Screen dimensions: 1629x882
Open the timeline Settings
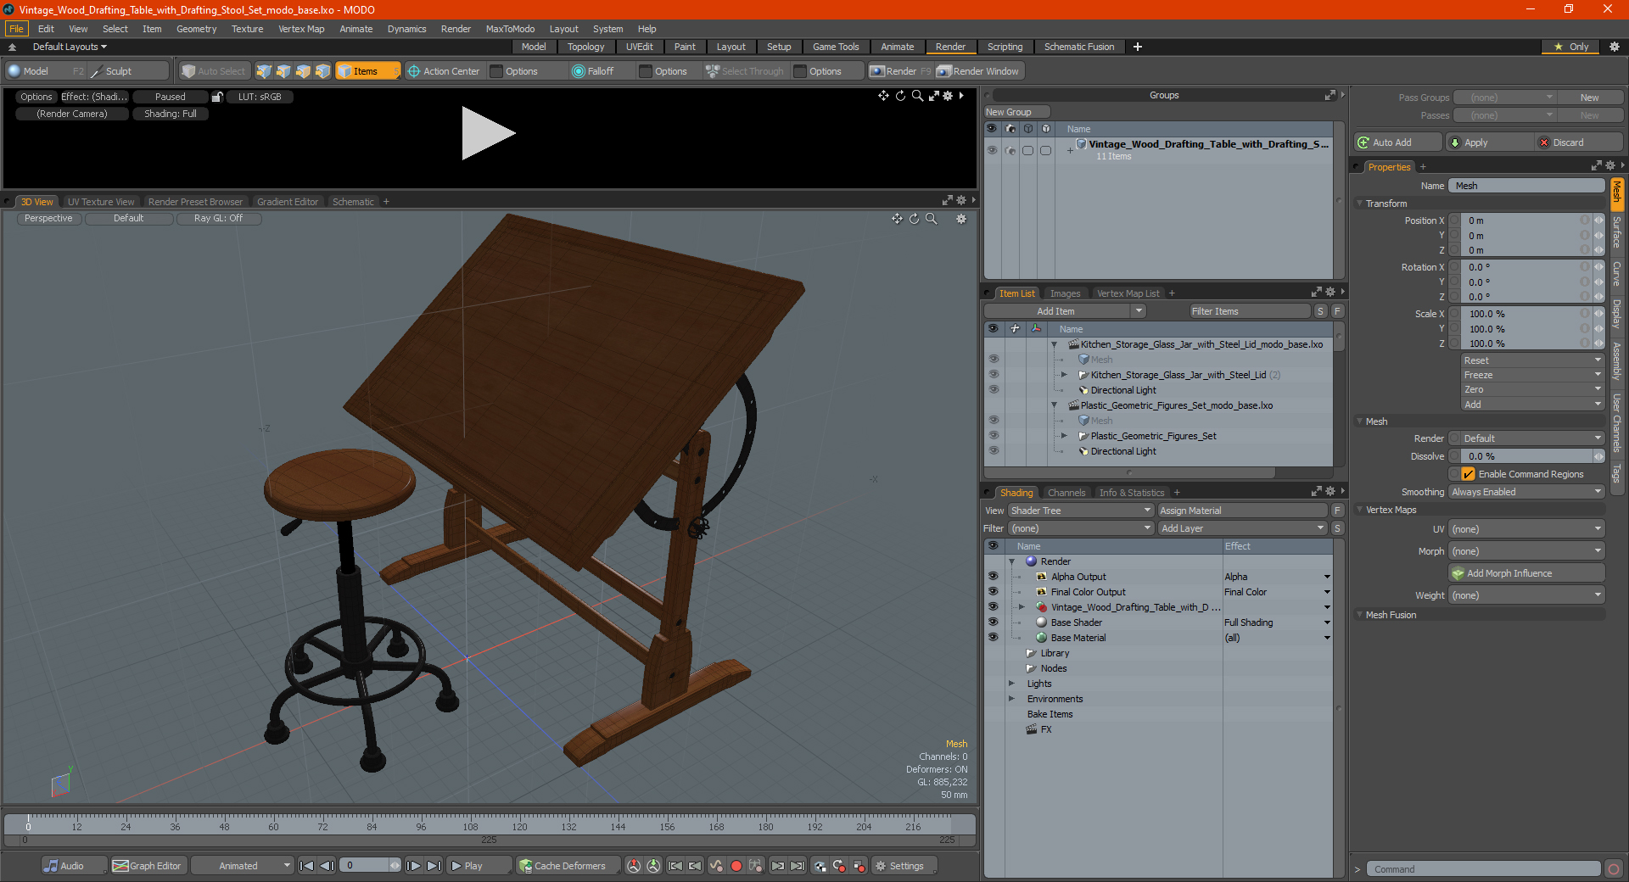(904, 866)
